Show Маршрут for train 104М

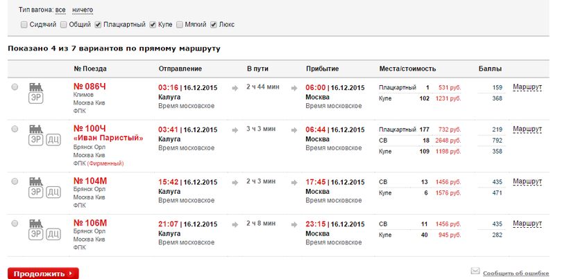pyautogui.click(x=527, y=181)
